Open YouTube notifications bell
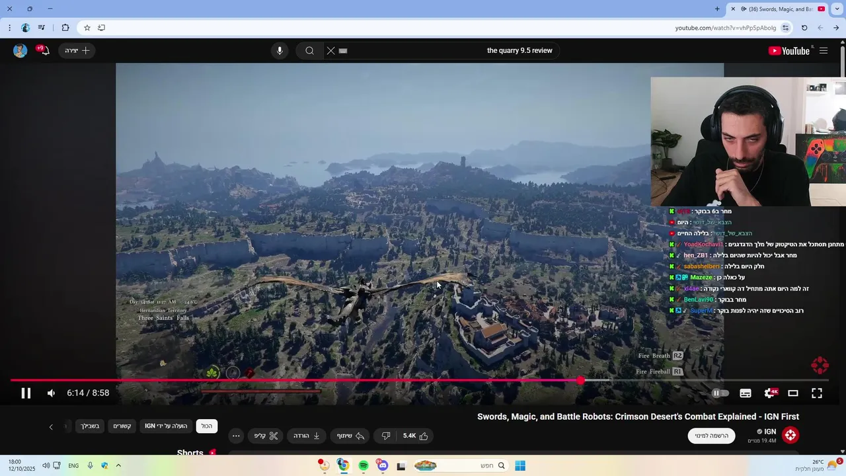 (x=44, y=50)
